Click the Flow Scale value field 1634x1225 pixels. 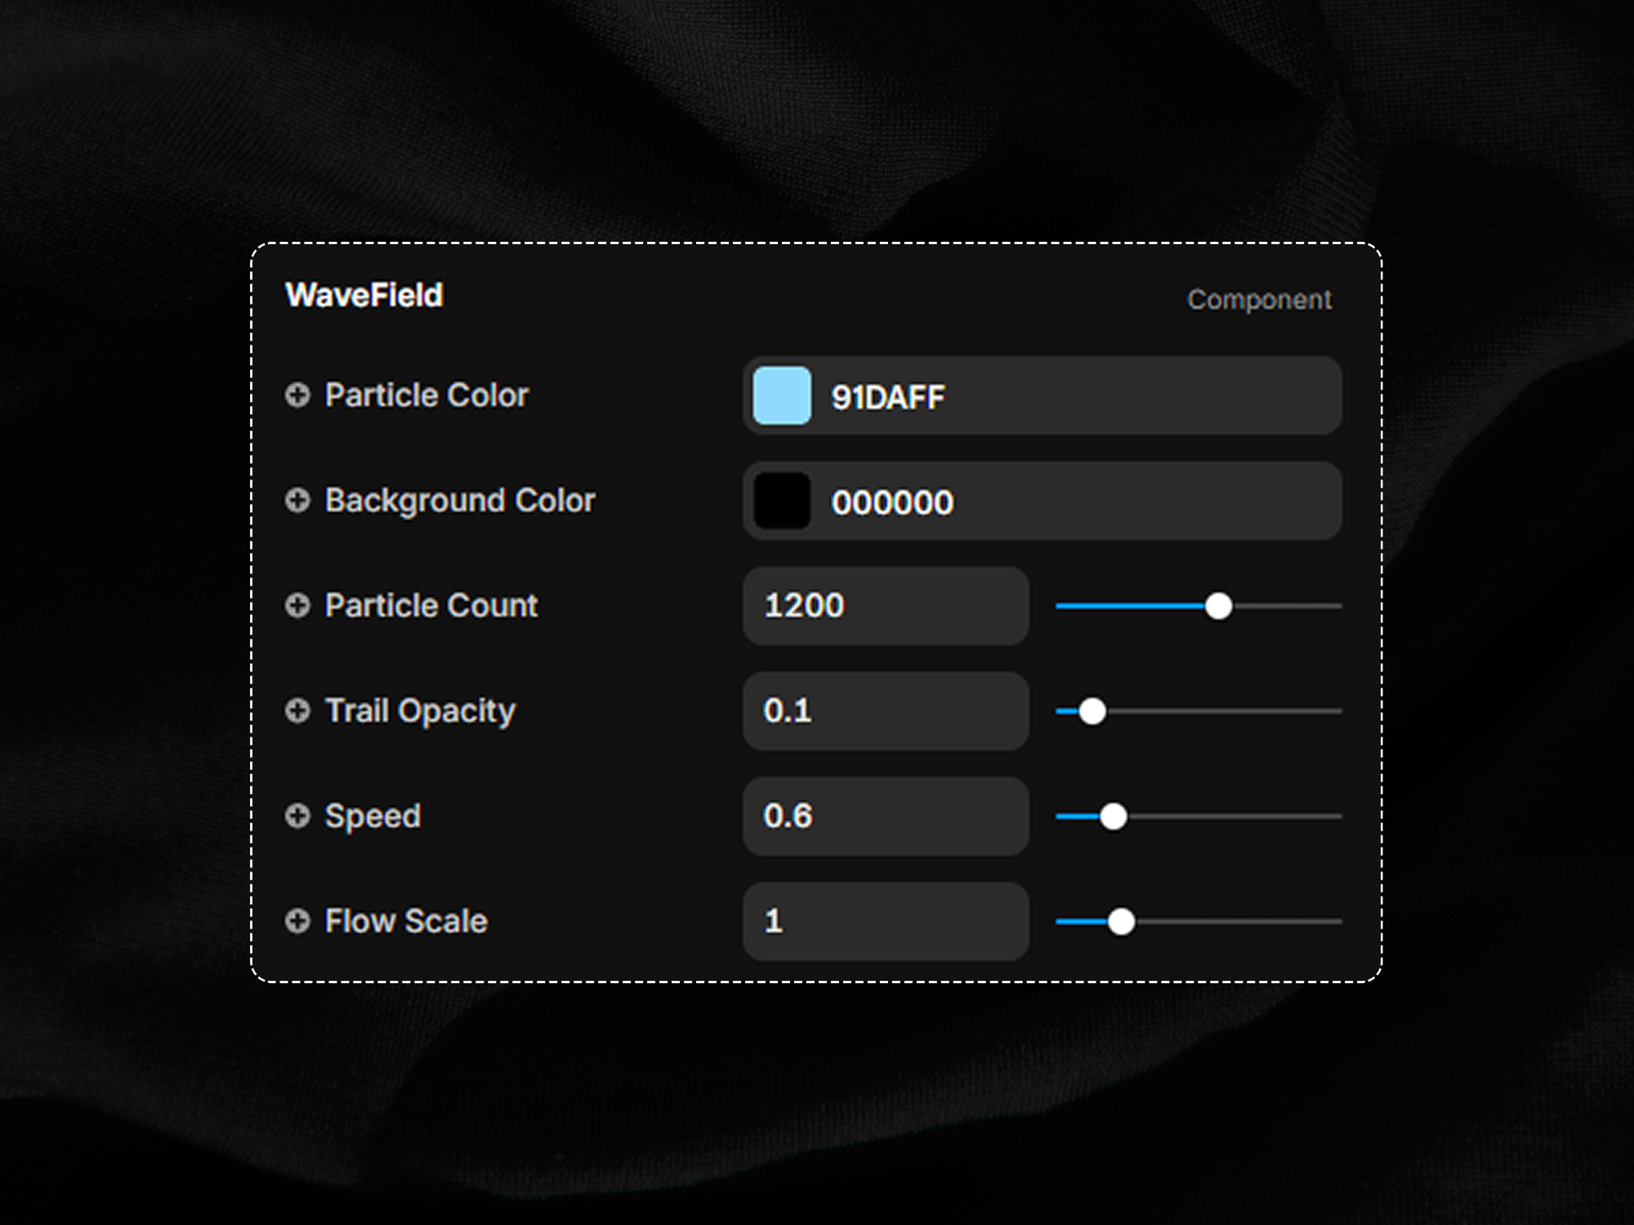tap(885, 921)
